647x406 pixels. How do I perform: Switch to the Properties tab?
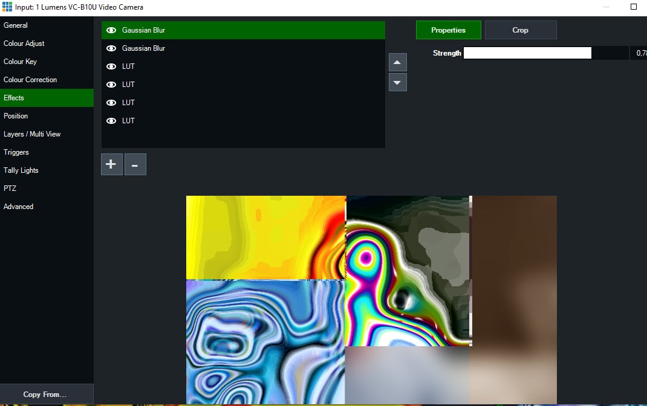[x=448, y=30]
